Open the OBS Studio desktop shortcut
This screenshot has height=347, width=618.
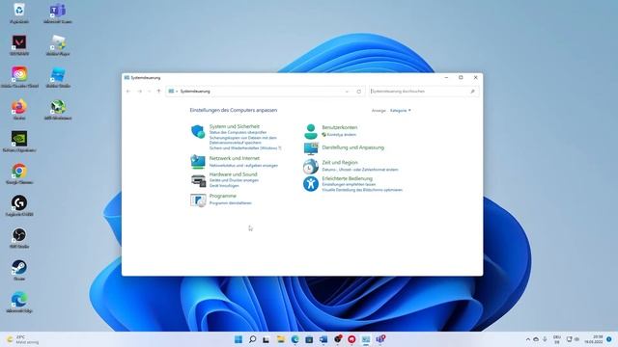[19, 238]
